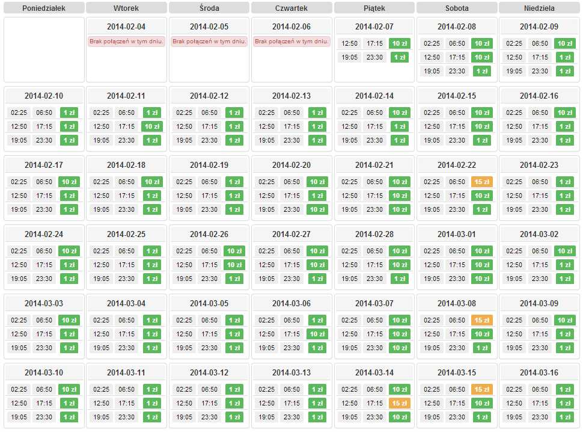Click the 19:05 departure time on 2014-03-03

pos(19,348)
